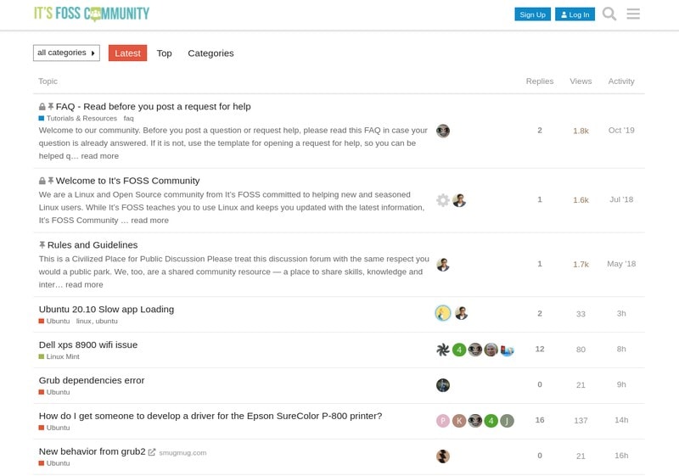
Task: Switch to the Top tab
Action: (x=164, y=53)
